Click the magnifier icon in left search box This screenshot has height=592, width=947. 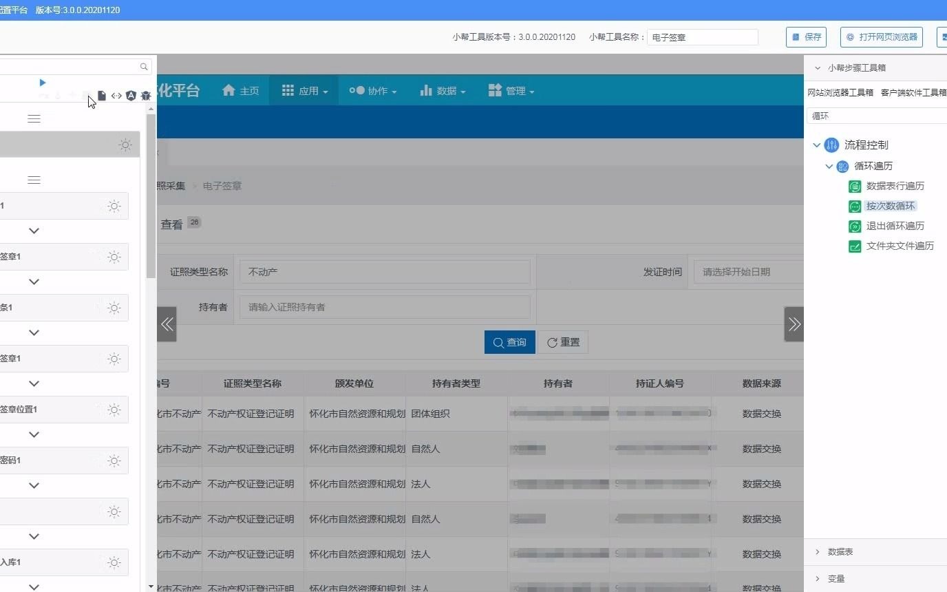click(144, 67)
